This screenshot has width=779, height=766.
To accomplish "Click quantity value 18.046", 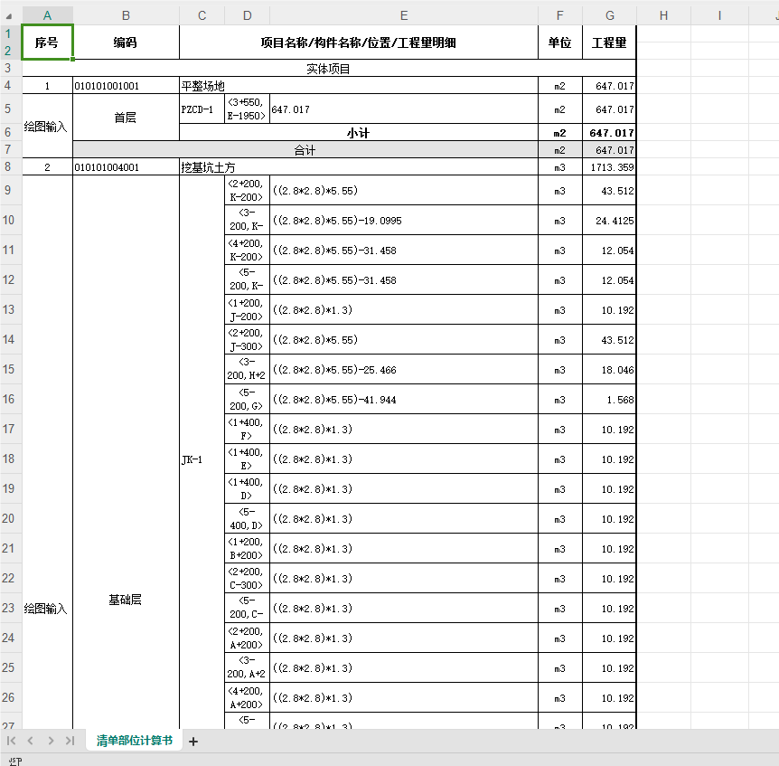I will click(609, 369).
